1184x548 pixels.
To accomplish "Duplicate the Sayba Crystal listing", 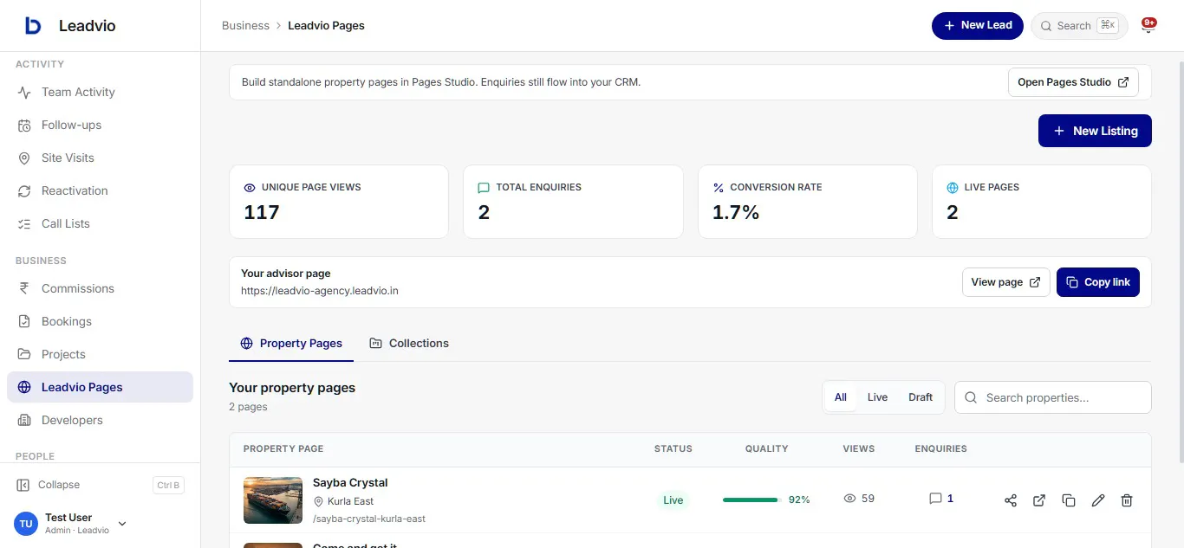I will point(1069,500).
